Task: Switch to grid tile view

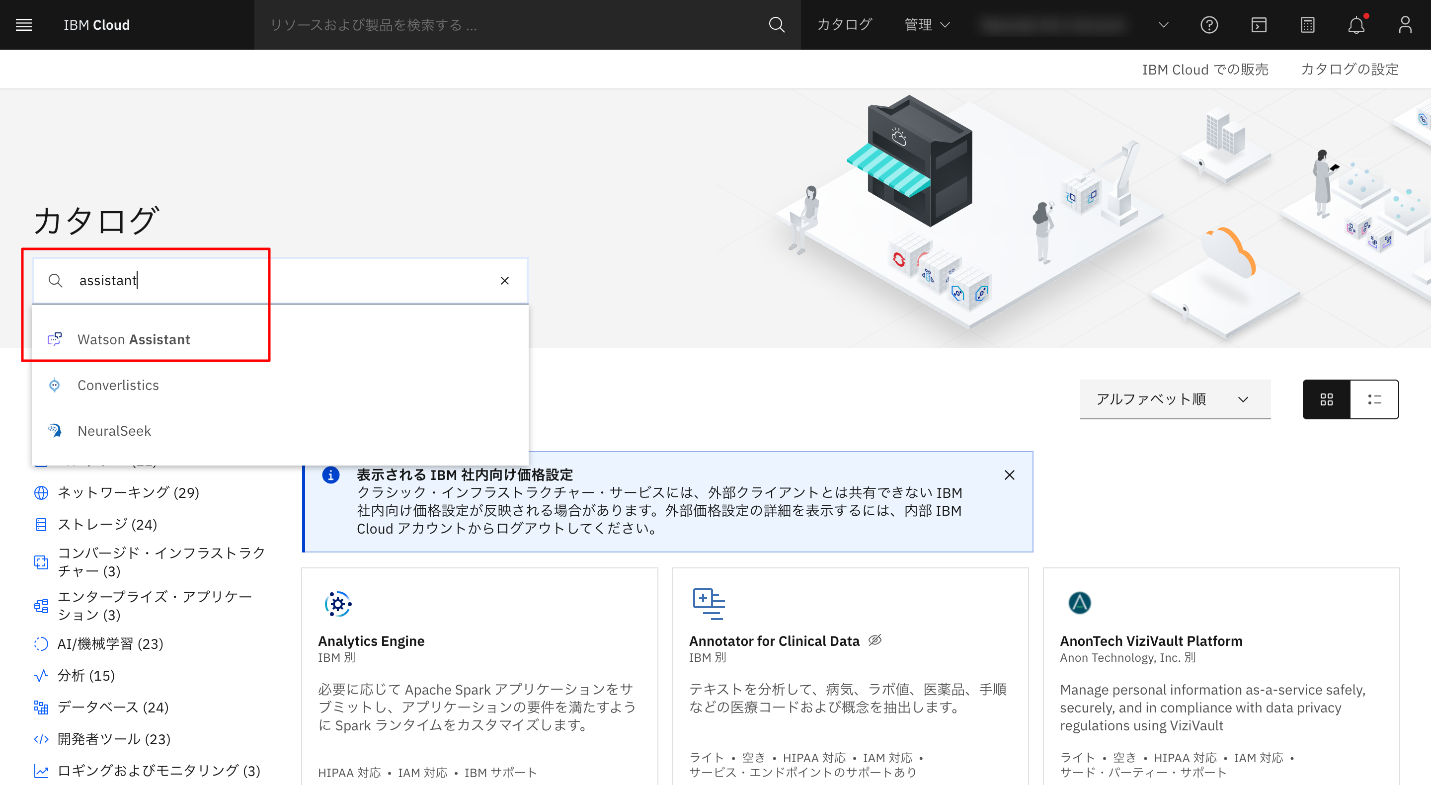Action: click(1327, 399)
